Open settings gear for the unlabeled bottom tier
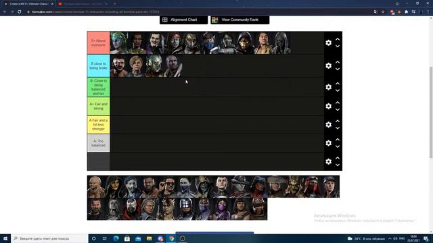The width and height of the screenshot is (433, 243). coord(328,161)
